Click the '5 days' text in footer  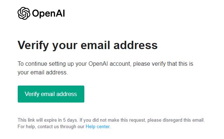70,120
